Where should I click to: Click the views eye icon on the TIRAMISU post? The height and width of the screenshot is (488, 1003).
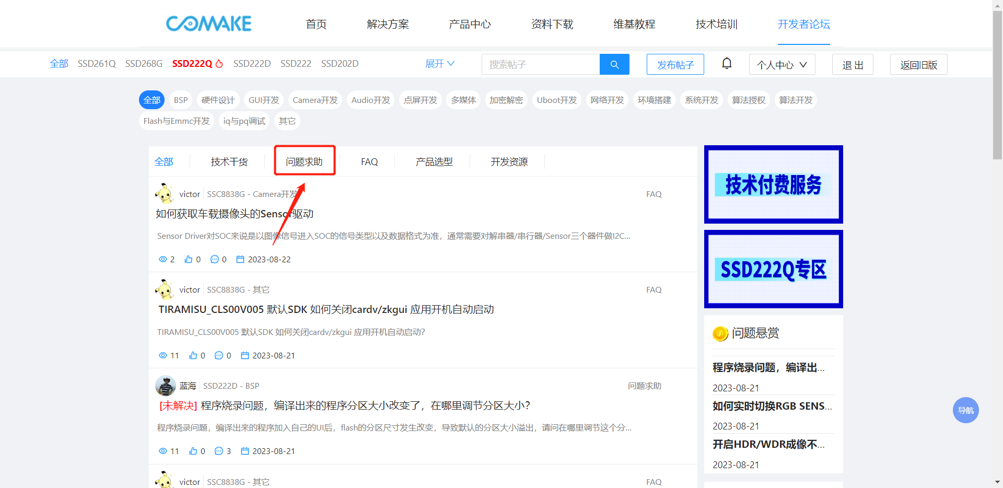click(163, 356)
